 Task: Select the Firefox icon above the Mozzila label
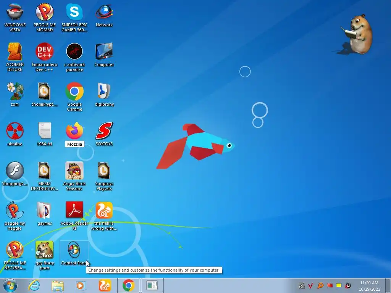(74, 130)
